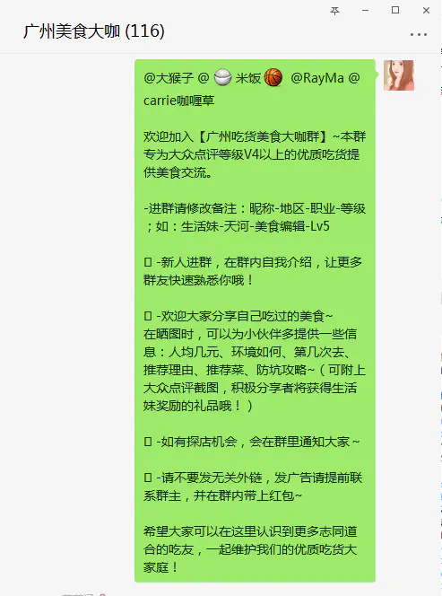442x596 pixels.
Task: Click the basketball emoji
Action: click(273, 78)
